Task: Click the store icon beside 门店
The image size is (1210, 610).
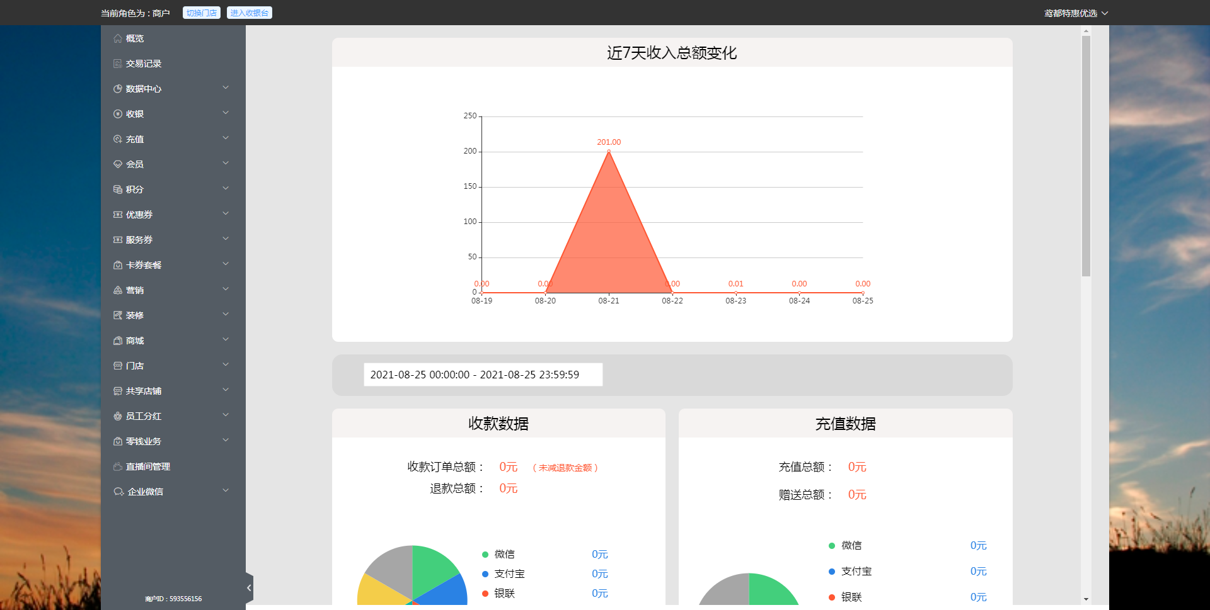Action: point(118,366)
